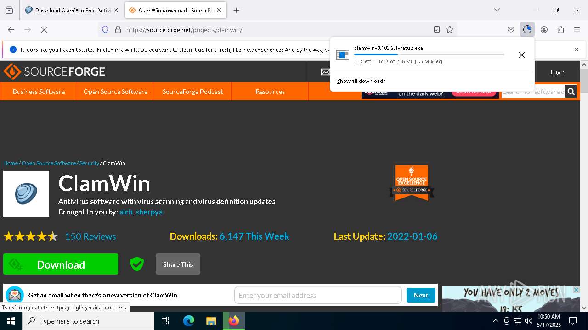The height and width of the screenshot is (330, 588).
Task: Go to Security breadcrumb
Action: tap(89, 163)
